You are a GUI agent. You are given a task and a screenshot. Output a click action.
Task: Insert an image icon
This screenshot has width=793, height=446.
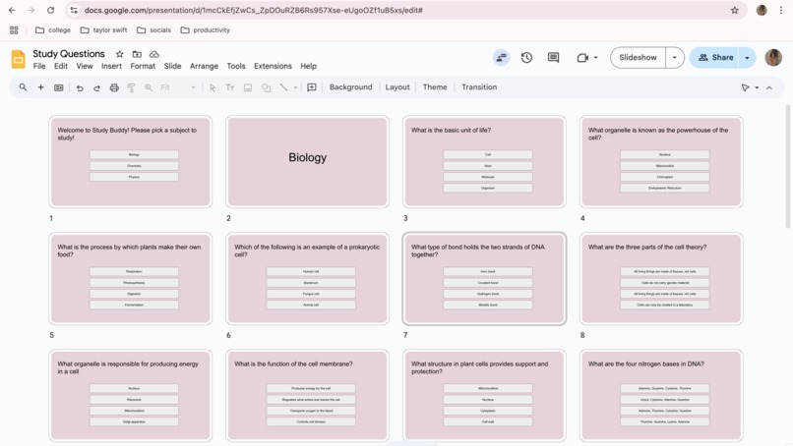248,87
